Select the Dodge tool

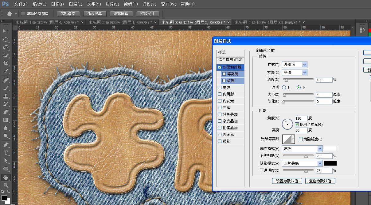click(6, 136)
